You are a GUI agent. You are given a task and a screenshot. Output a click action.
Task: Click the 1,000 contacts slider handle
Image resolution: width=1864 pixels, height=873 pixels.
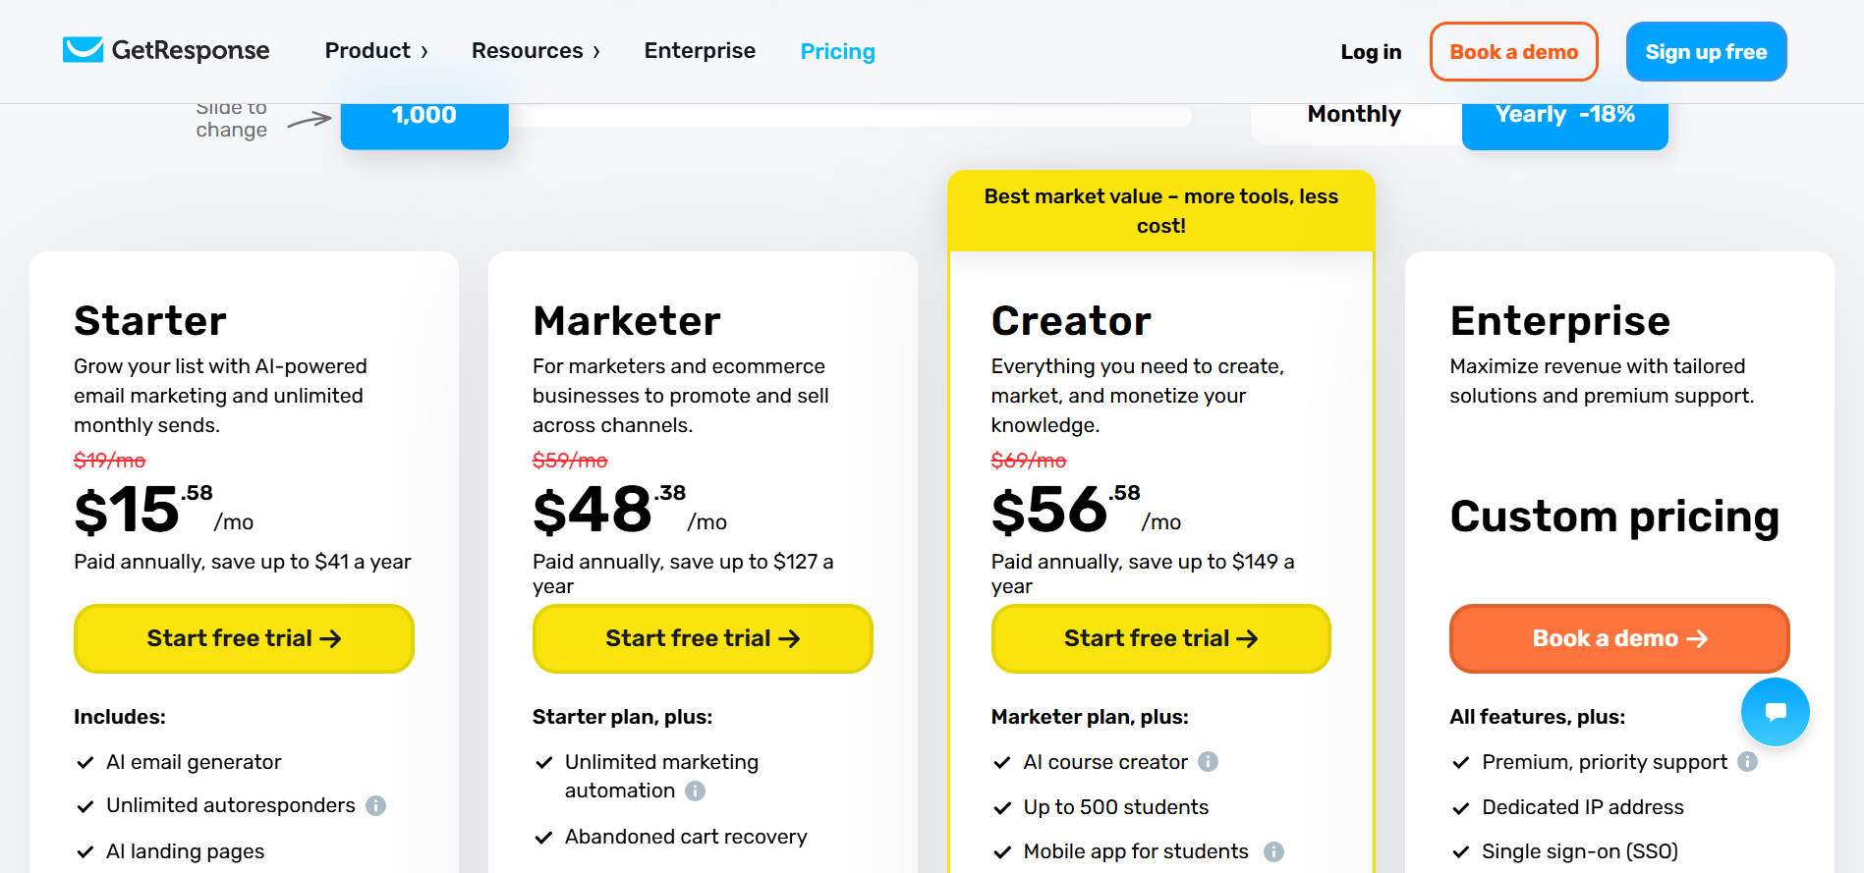coord(424,116)
